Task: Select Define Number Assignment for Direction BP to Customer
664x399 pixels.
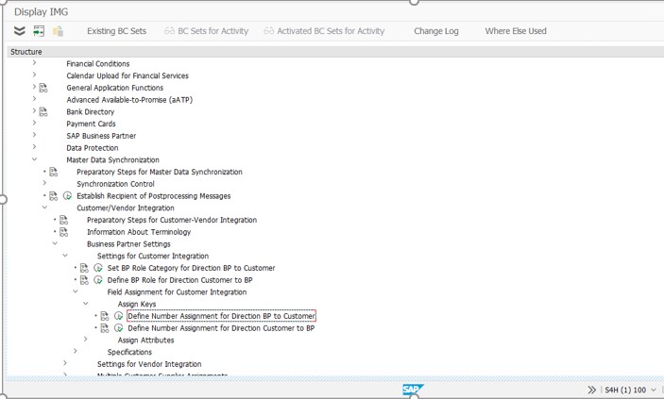Action: 221,316
